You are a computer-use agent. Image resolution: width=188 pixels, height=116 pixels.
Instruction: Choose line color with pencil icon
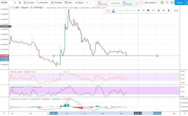tap(113, 10)
